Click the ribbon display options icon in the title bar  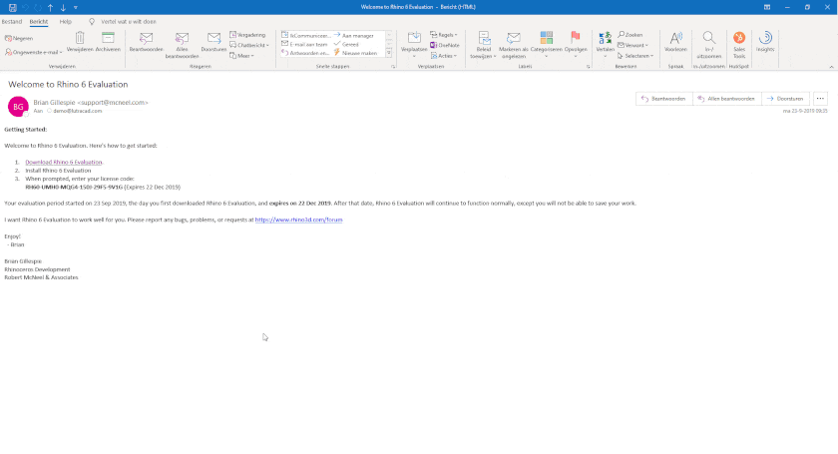point(767,8)
